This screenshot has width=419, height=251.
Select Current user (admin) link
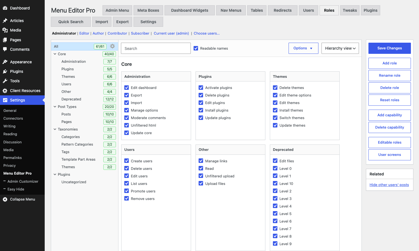171,33
